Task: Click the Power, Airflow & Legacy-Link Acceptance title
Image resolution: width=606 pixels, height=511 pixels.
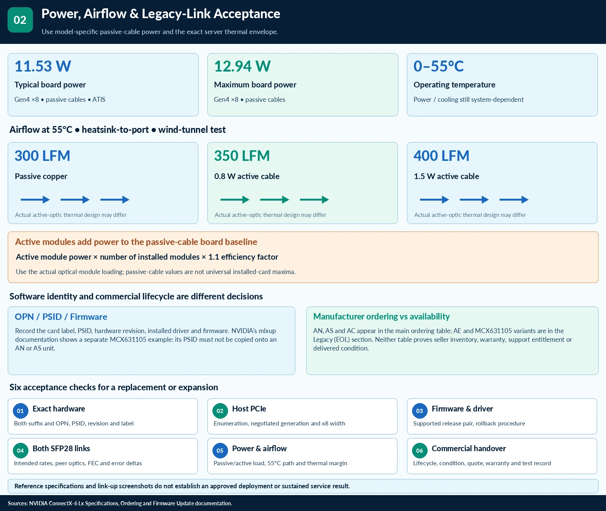Action: (x=161, y=14)
